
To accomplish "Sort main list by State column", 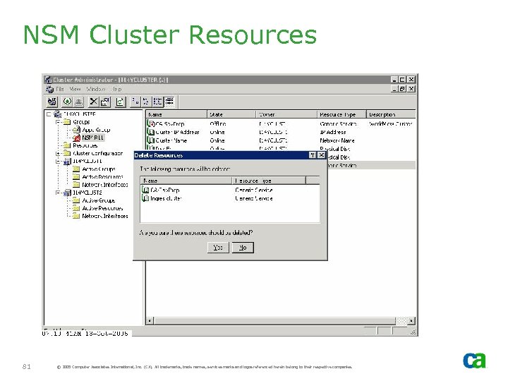I will (231, 114).
